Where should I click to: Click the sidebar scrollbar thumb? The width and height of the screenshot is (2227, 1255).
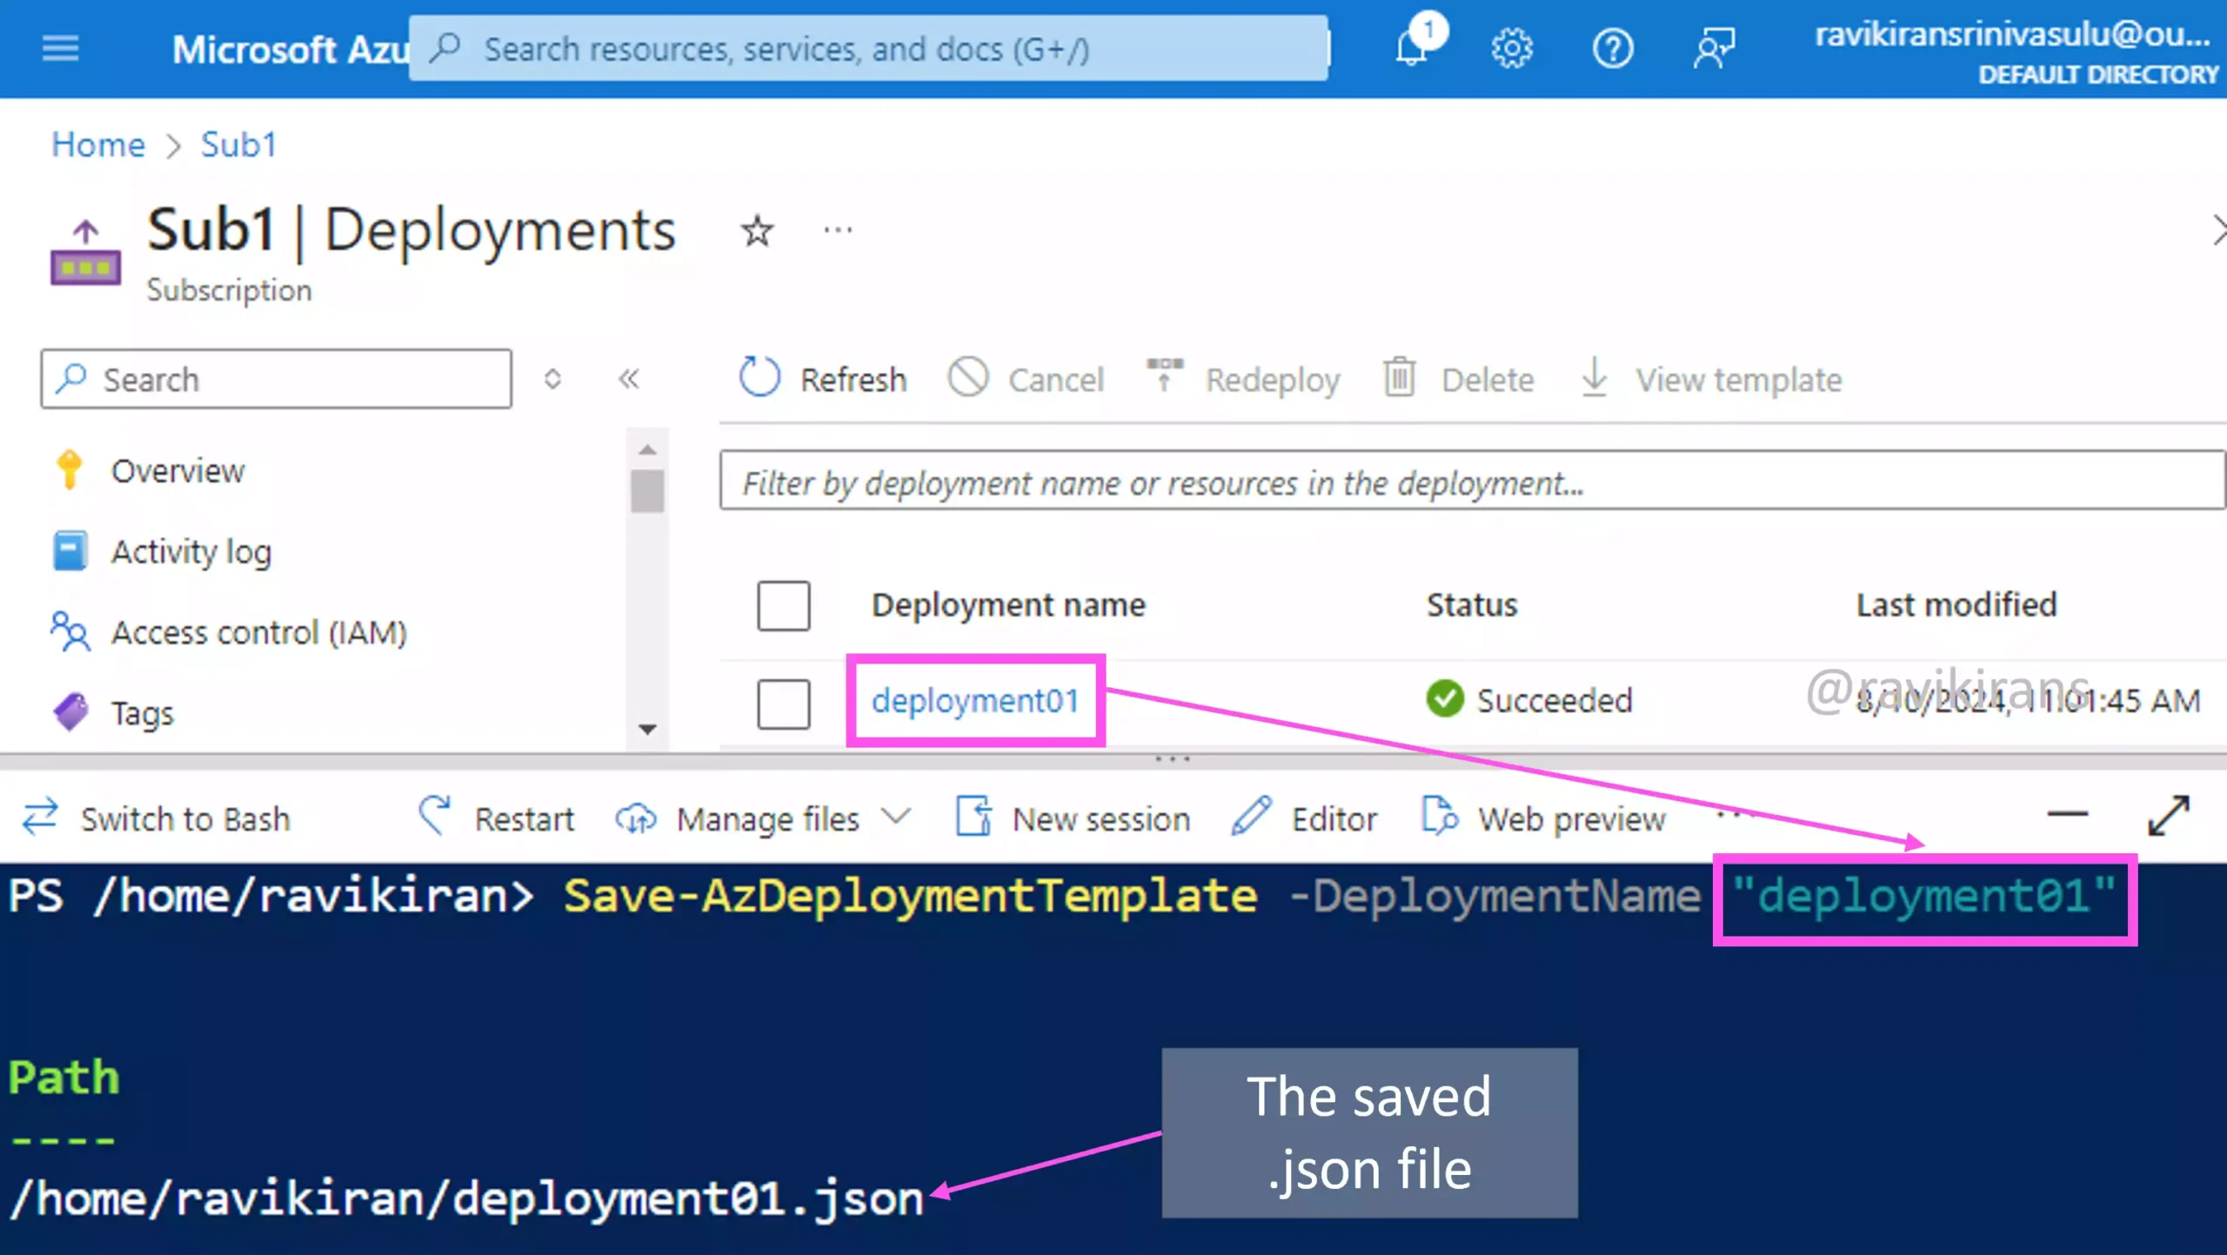(x=647, y=490)
